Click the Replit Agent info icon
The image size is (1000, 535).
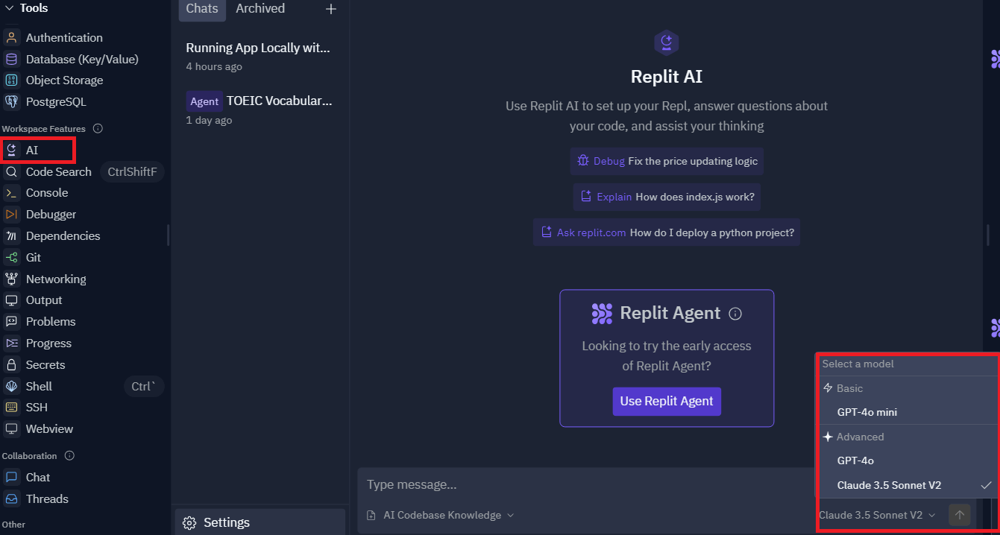(735, 314)
